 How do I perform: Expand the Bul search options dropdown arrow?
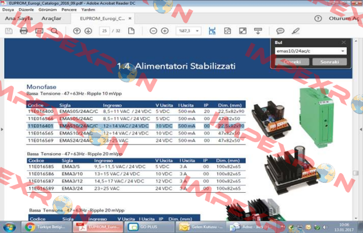click(x=343, y=51)
